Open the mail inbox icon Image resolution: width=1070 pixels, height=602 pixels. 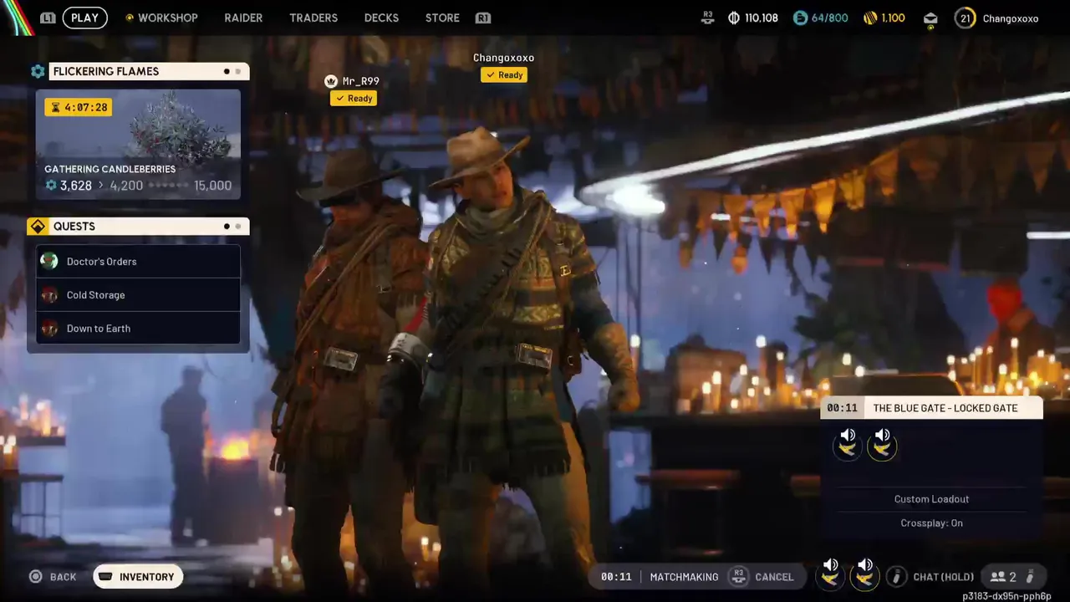point(930,18)
